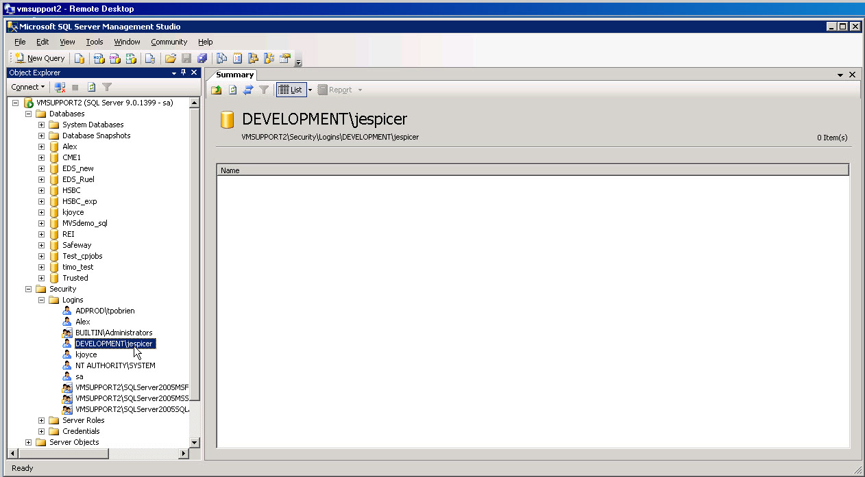Select the BUILTIN\Administrators login
Viewport: 865px width, 477px height.
pyautogui.click(x=114, y=333)
